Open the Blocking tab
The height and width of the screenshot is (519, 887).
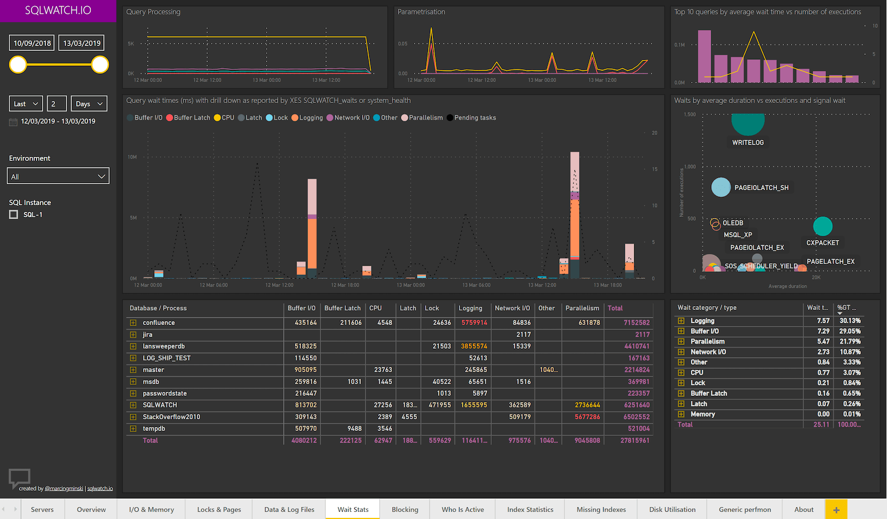[405, 510]
